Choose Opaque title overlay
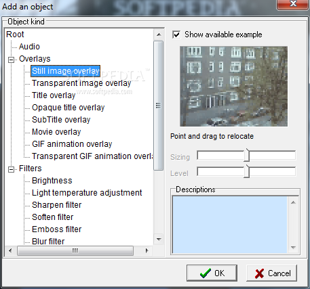 69,108
